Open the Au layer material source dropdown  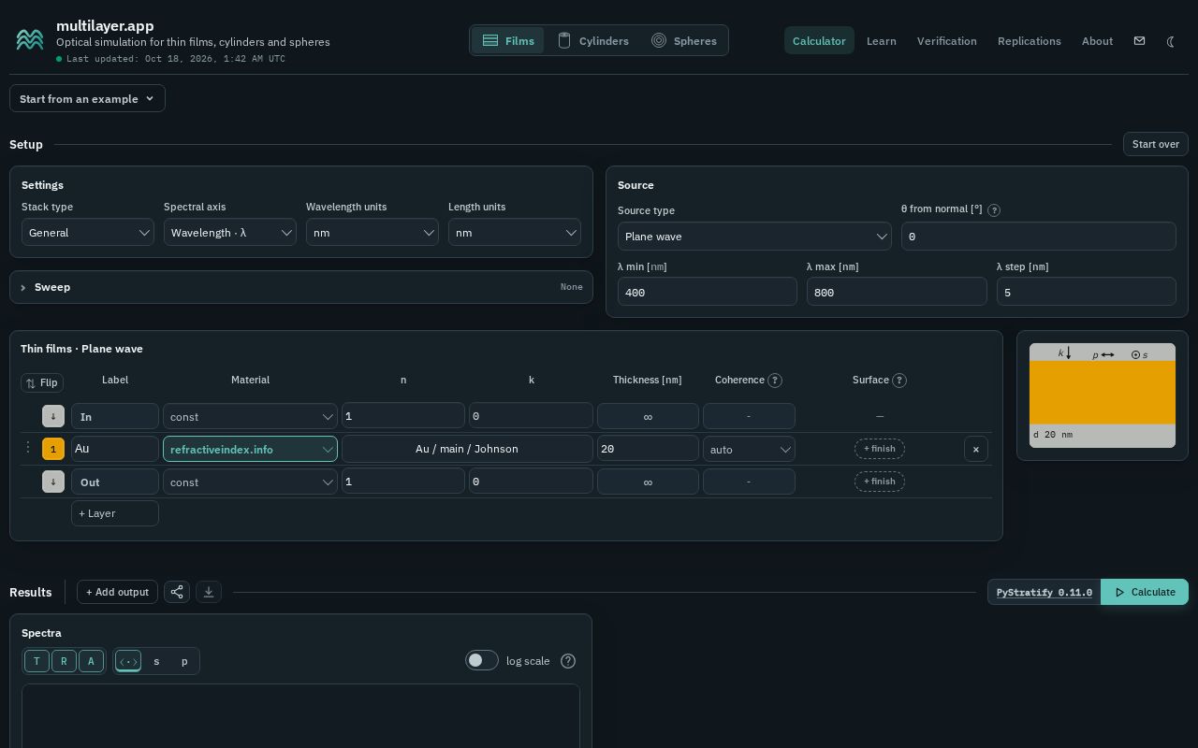pyautogui.click(x=250, y=449)
